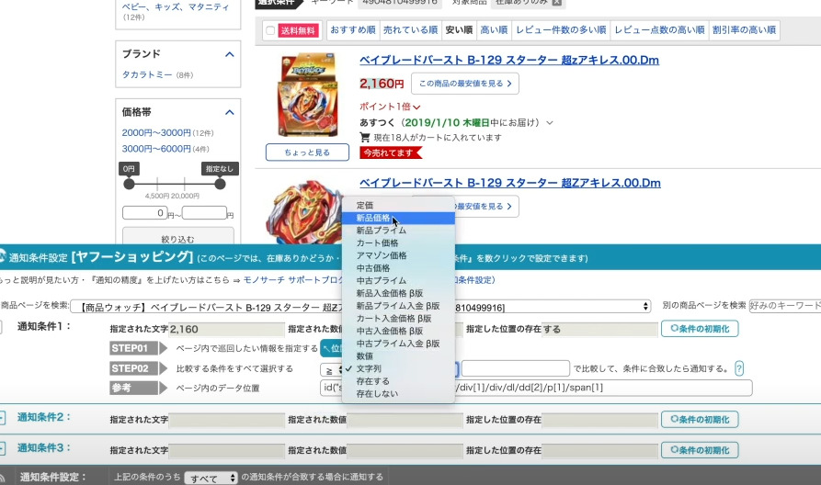Sort results by 高い順
Image resolution: width=821 pixels, height=485 pixels.
click(x=494, y=30)
